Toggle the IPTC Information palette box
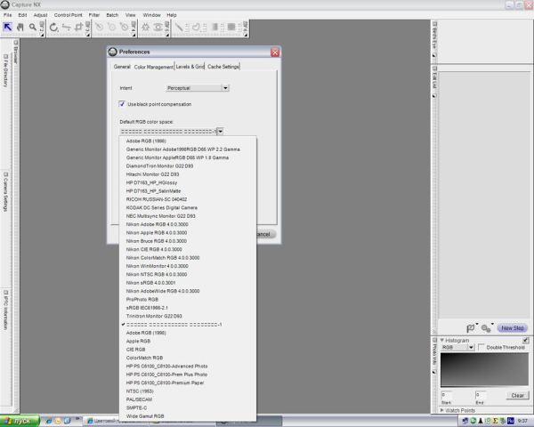The image size is (534, 427). (x=5, y=292)
